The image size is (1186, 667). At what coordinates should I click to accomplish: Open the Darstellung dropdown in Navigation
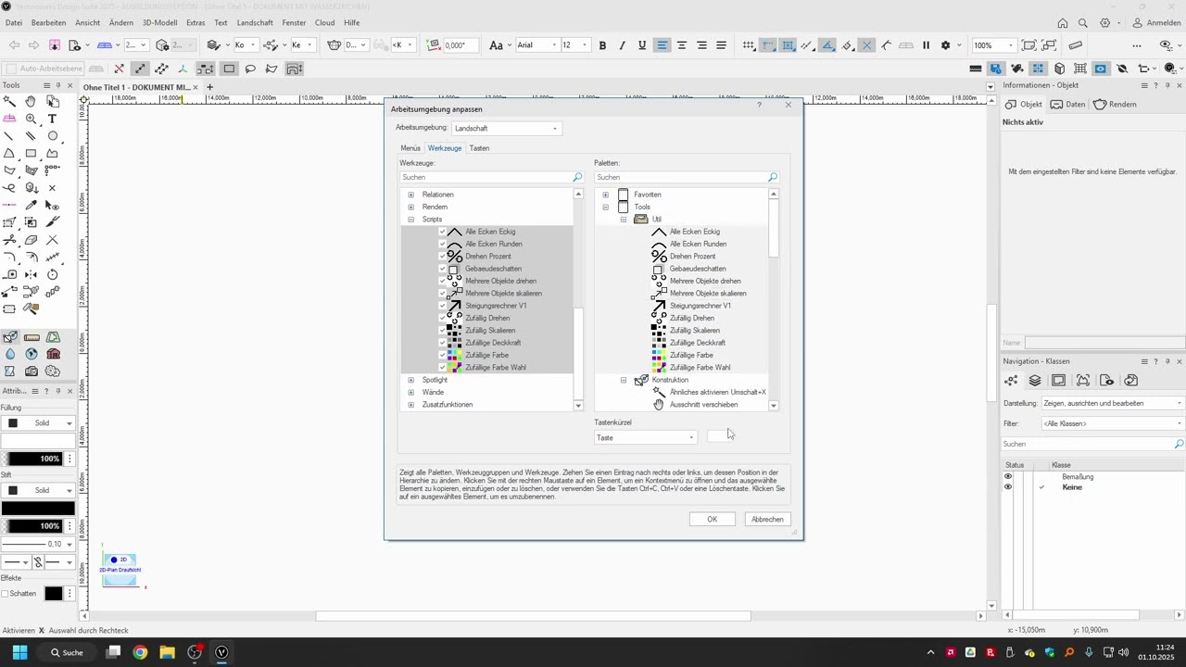click(1113, 403)
